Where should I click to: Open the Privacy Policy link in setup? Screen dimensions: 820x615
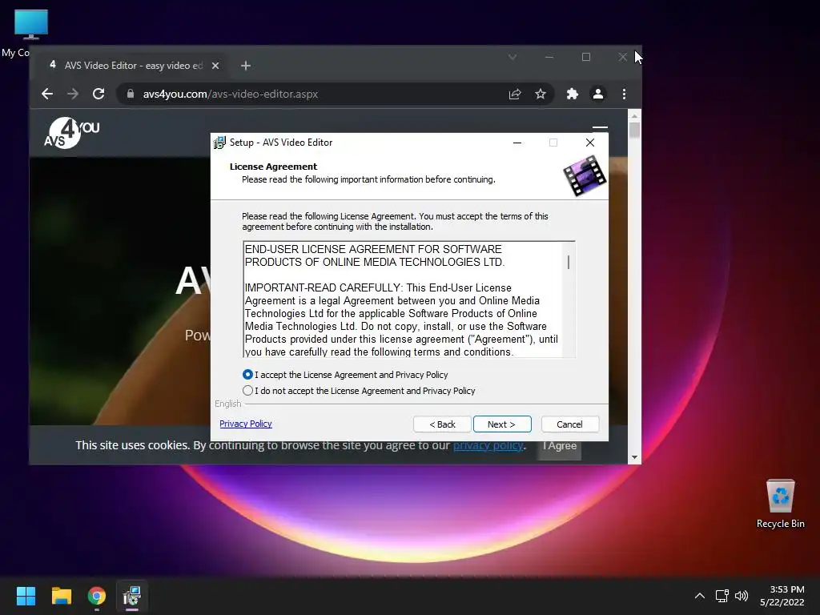pyautogui.click(x=246, y=424)
